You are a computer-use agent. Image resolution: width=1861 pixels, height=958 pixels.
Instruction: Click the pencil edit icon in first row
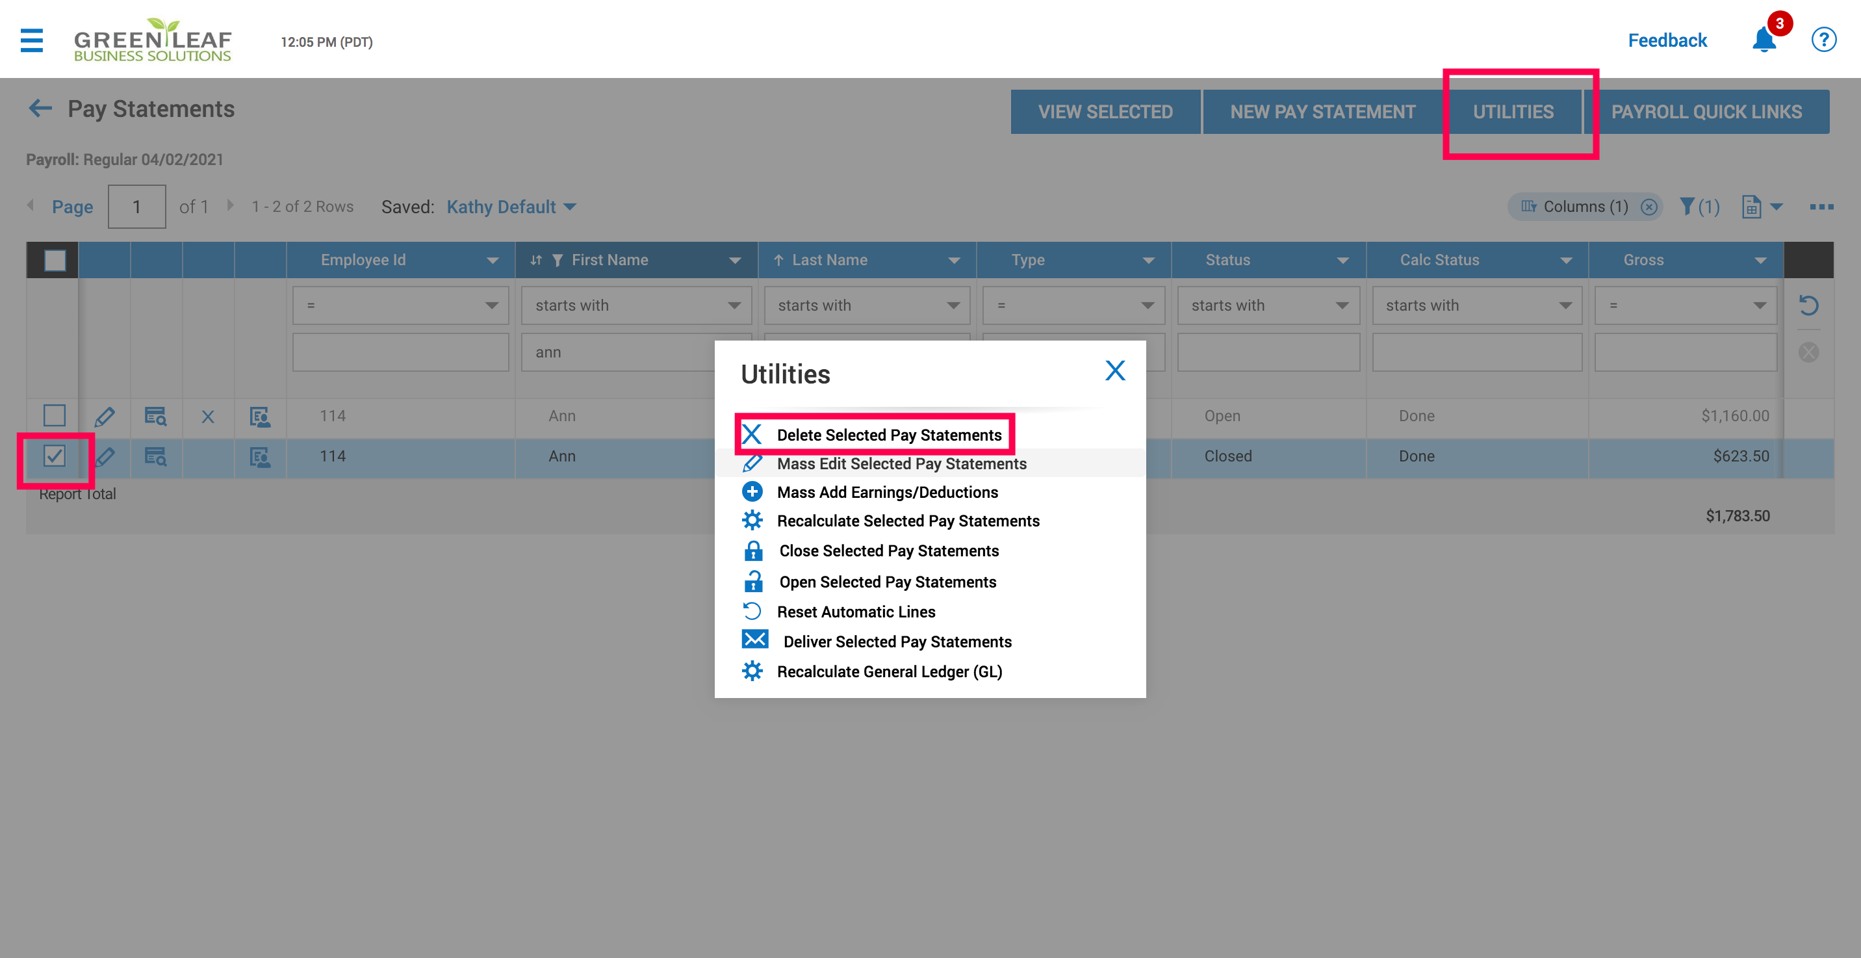pyautogui.click(x=105, y=416)
